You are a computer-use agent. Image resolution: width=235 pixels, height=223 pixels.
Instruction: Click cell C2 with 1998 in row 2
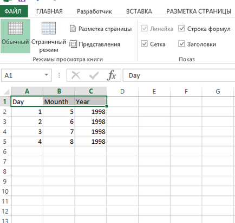coord(91,112)
